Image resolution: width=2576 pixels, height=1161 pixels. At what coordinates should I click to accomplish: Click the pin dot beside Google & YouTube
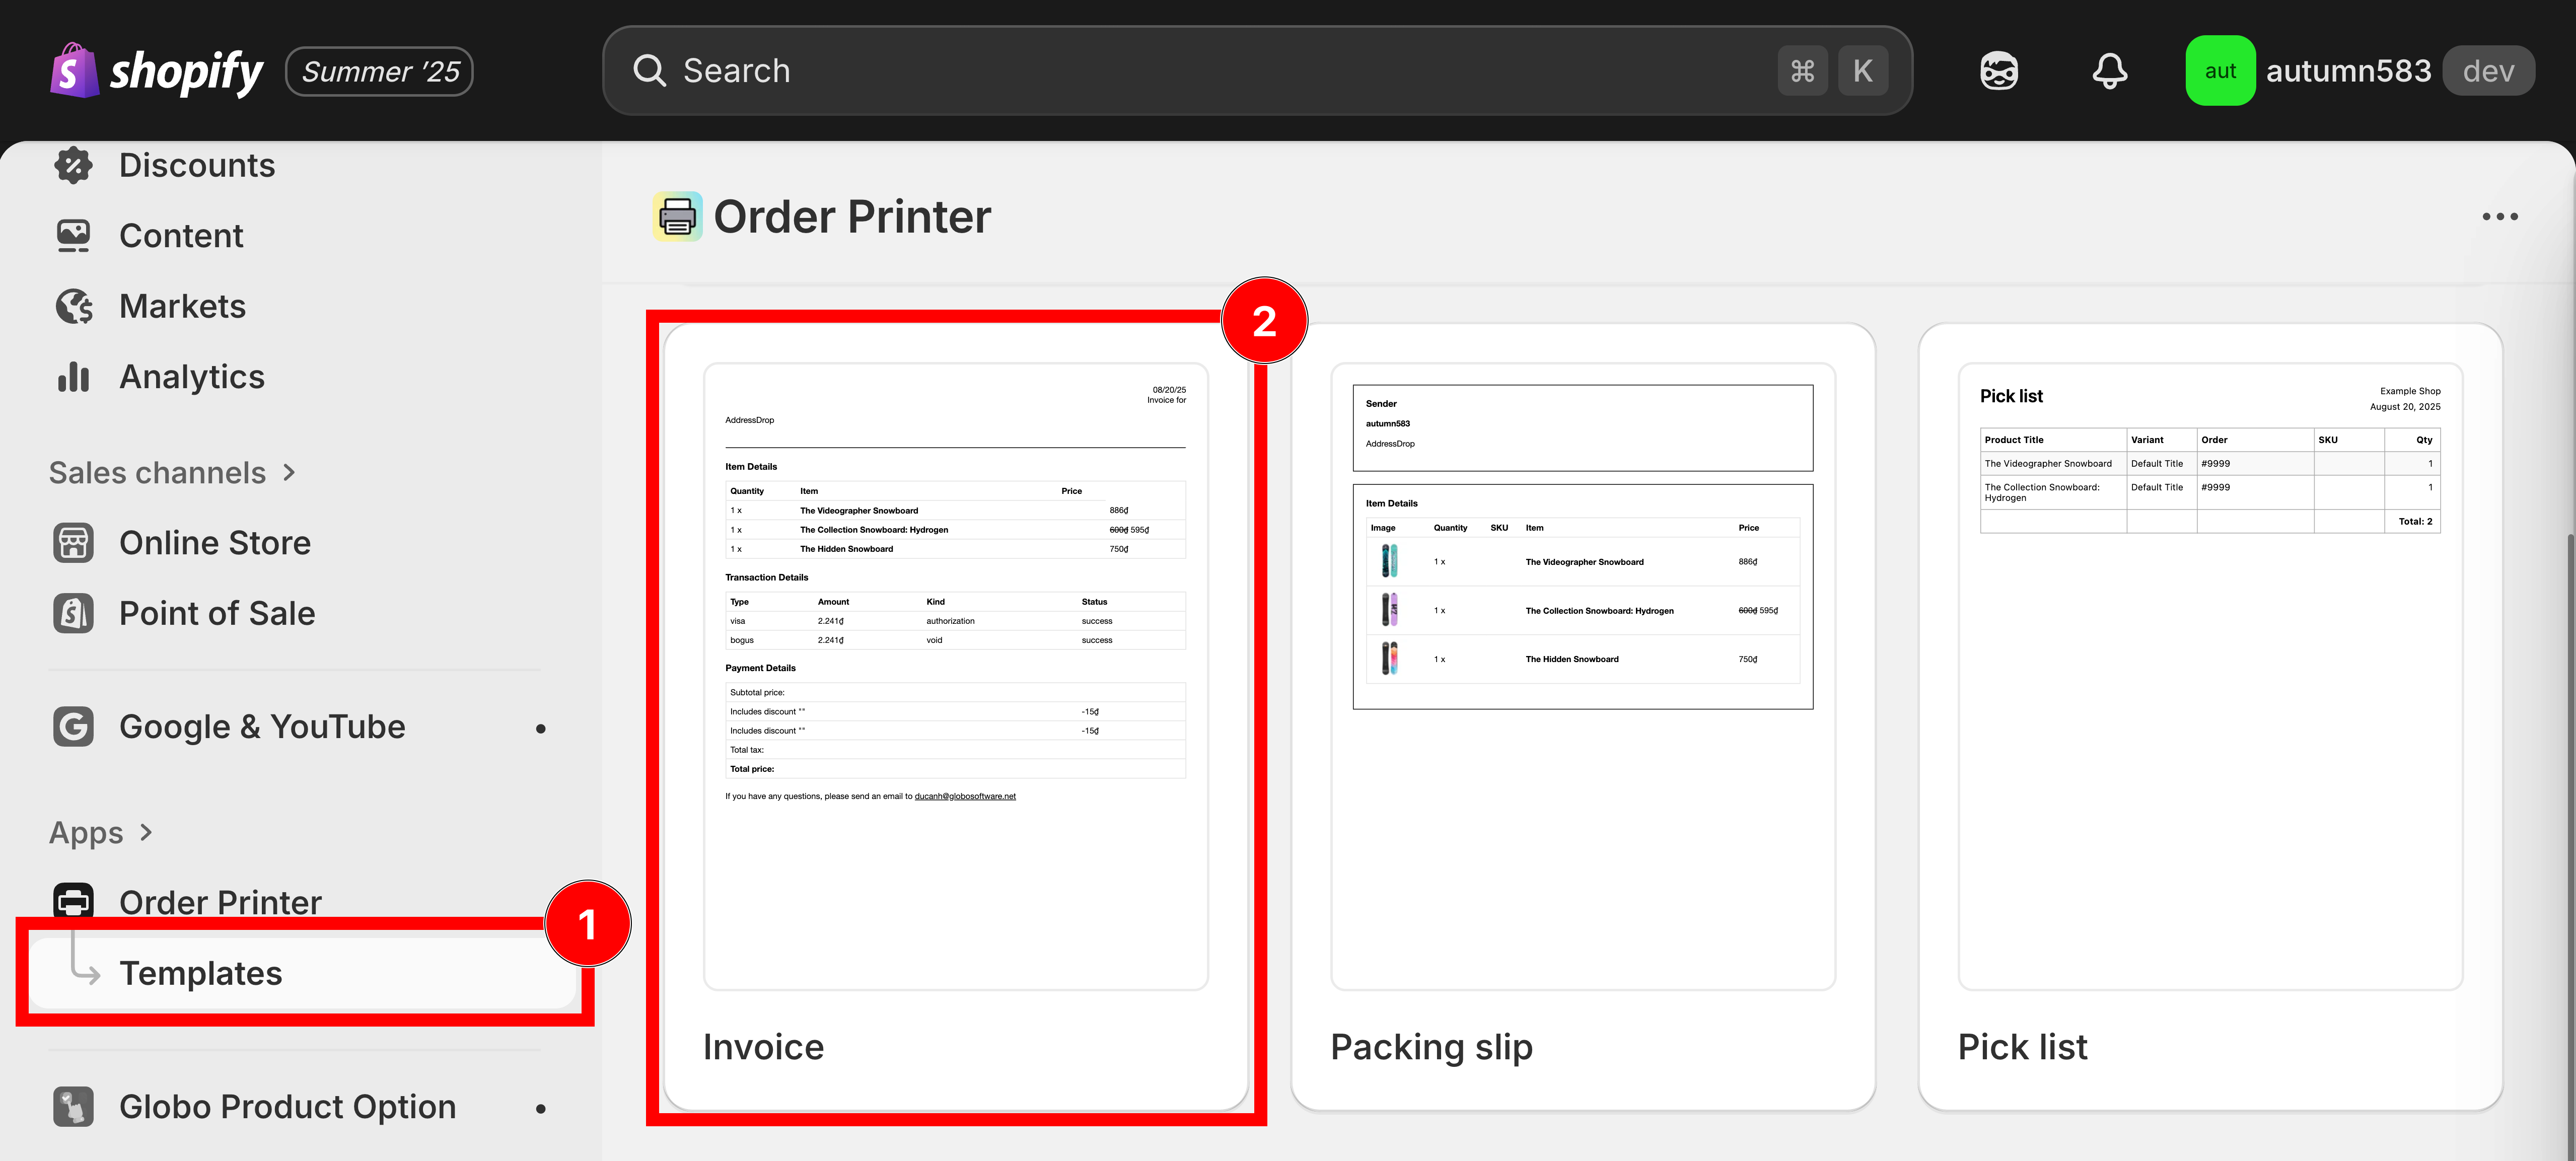[x=541, y=728]
